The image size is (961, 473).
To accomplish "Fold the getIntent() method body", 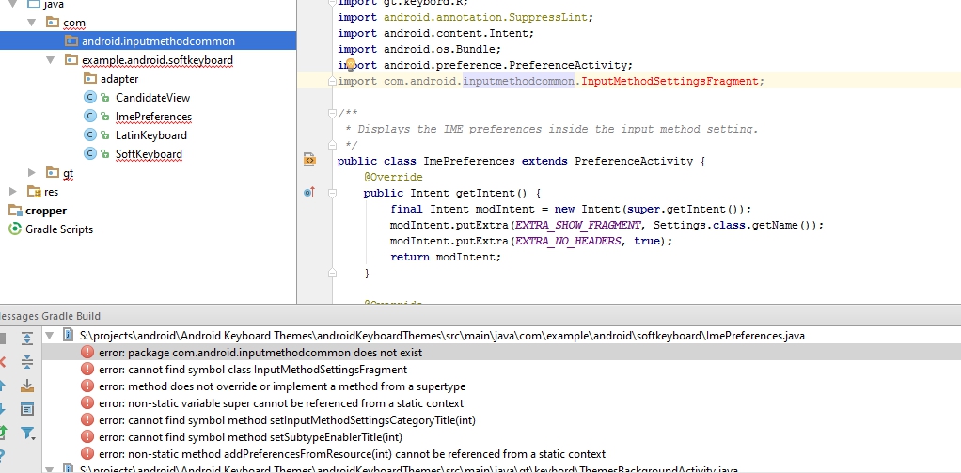I will 332,193.
